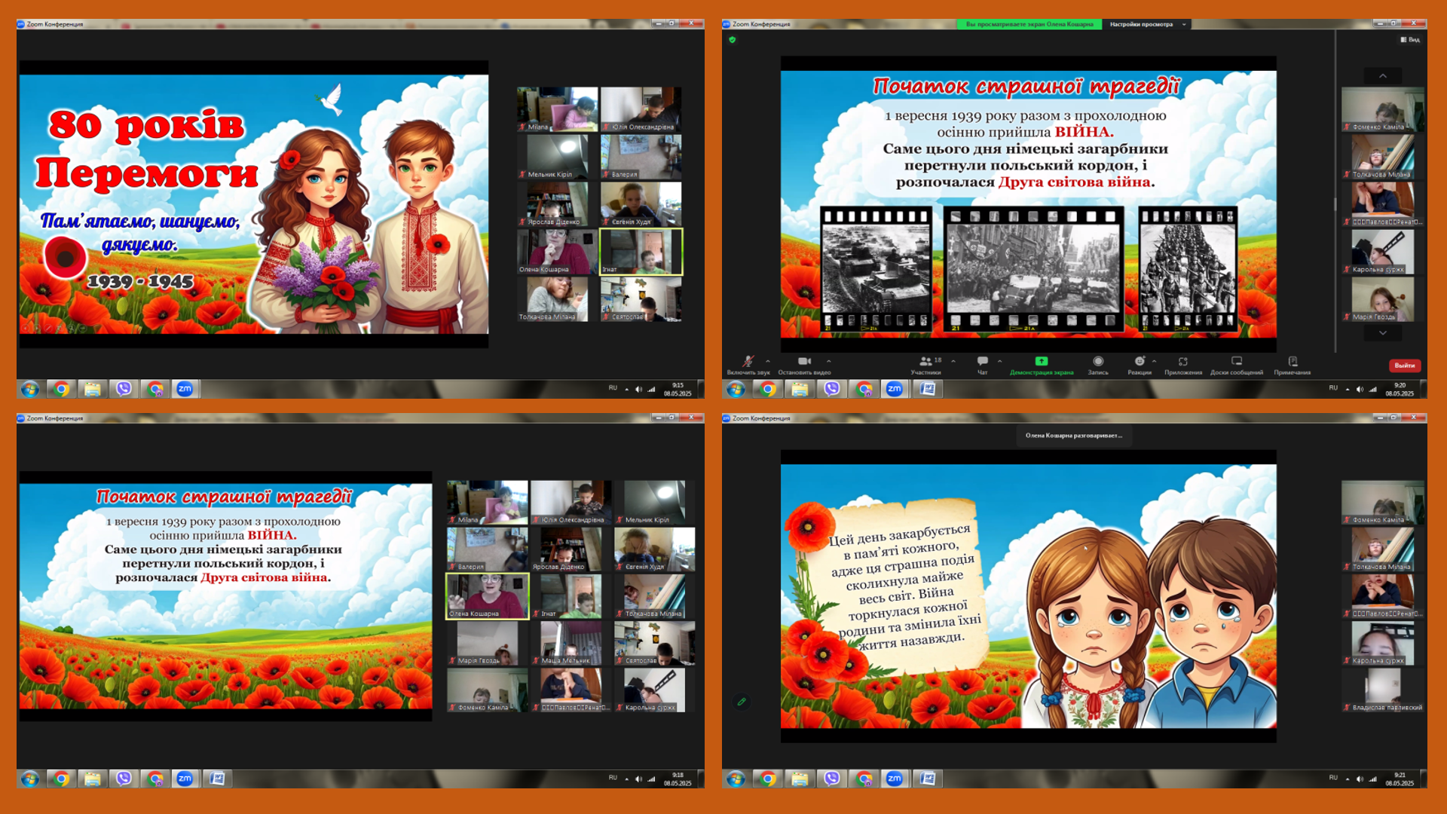Open File Explorer in the 9:21 window taskbar

pos(799,779)
